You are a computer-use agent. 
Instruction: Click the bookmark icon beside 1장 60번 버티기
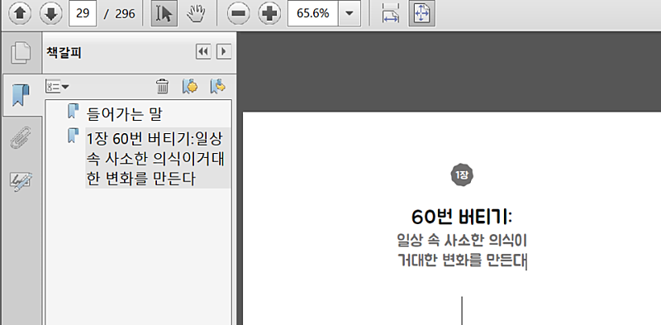(x=74, y=136)
